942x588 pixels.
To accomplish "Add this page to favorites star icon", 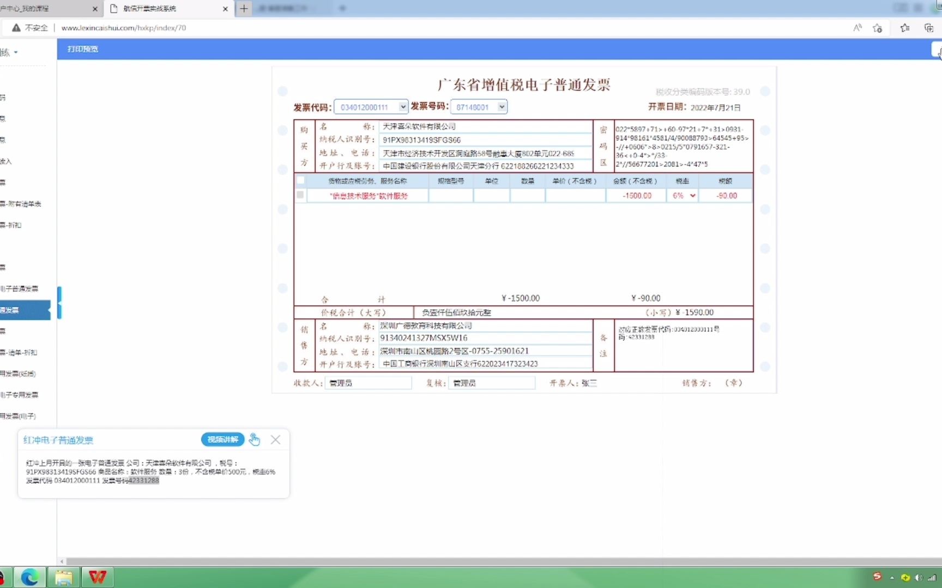I will point(877,28).
